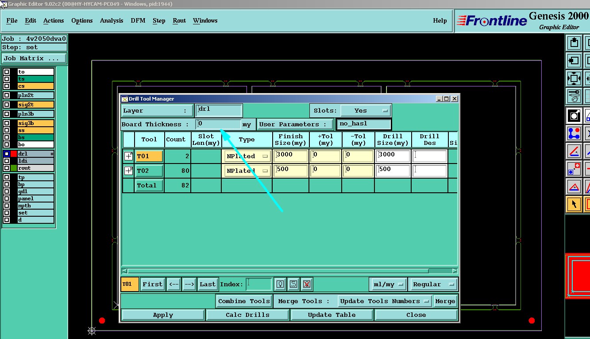Open the File menu
Image resolution: width=590 pixels, height=339 pixels.
coord(12,20)
